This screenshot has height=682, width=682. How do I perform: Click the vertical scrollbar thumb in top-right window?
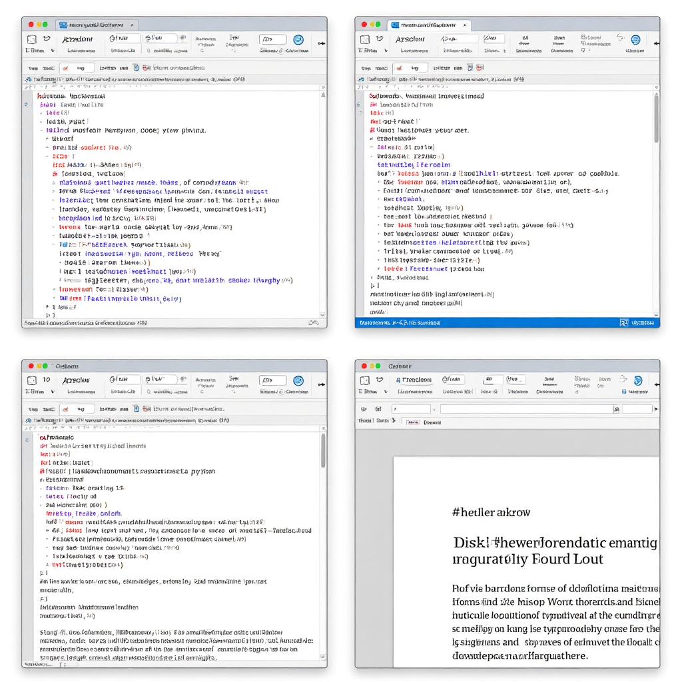pos(656,118)
